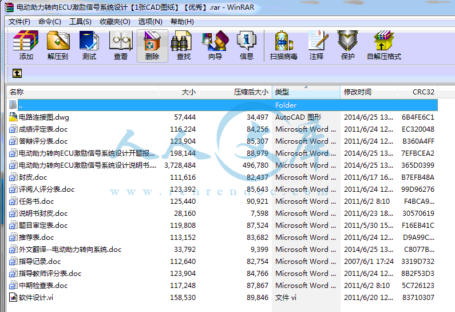Sort by the 类型 column header
This screenshot has width=455, height=312.
point(306,92)
